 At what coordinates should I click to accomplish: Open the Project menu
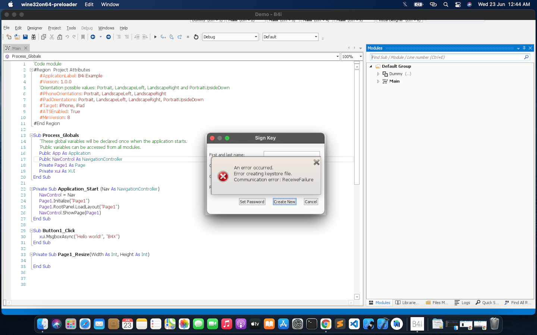pyautogui.click(x=54, y=28)
